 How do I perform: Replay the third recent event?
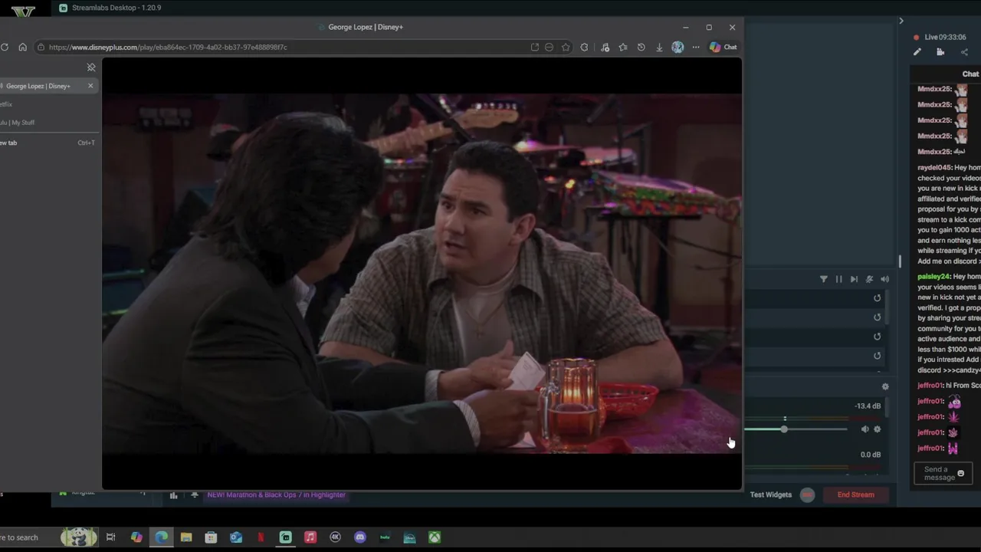click(878, 337)
